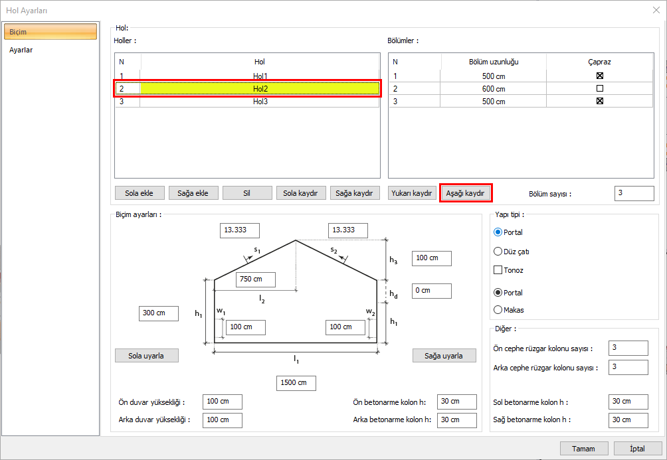Confirm settings with Tamam button

(583, 448)
